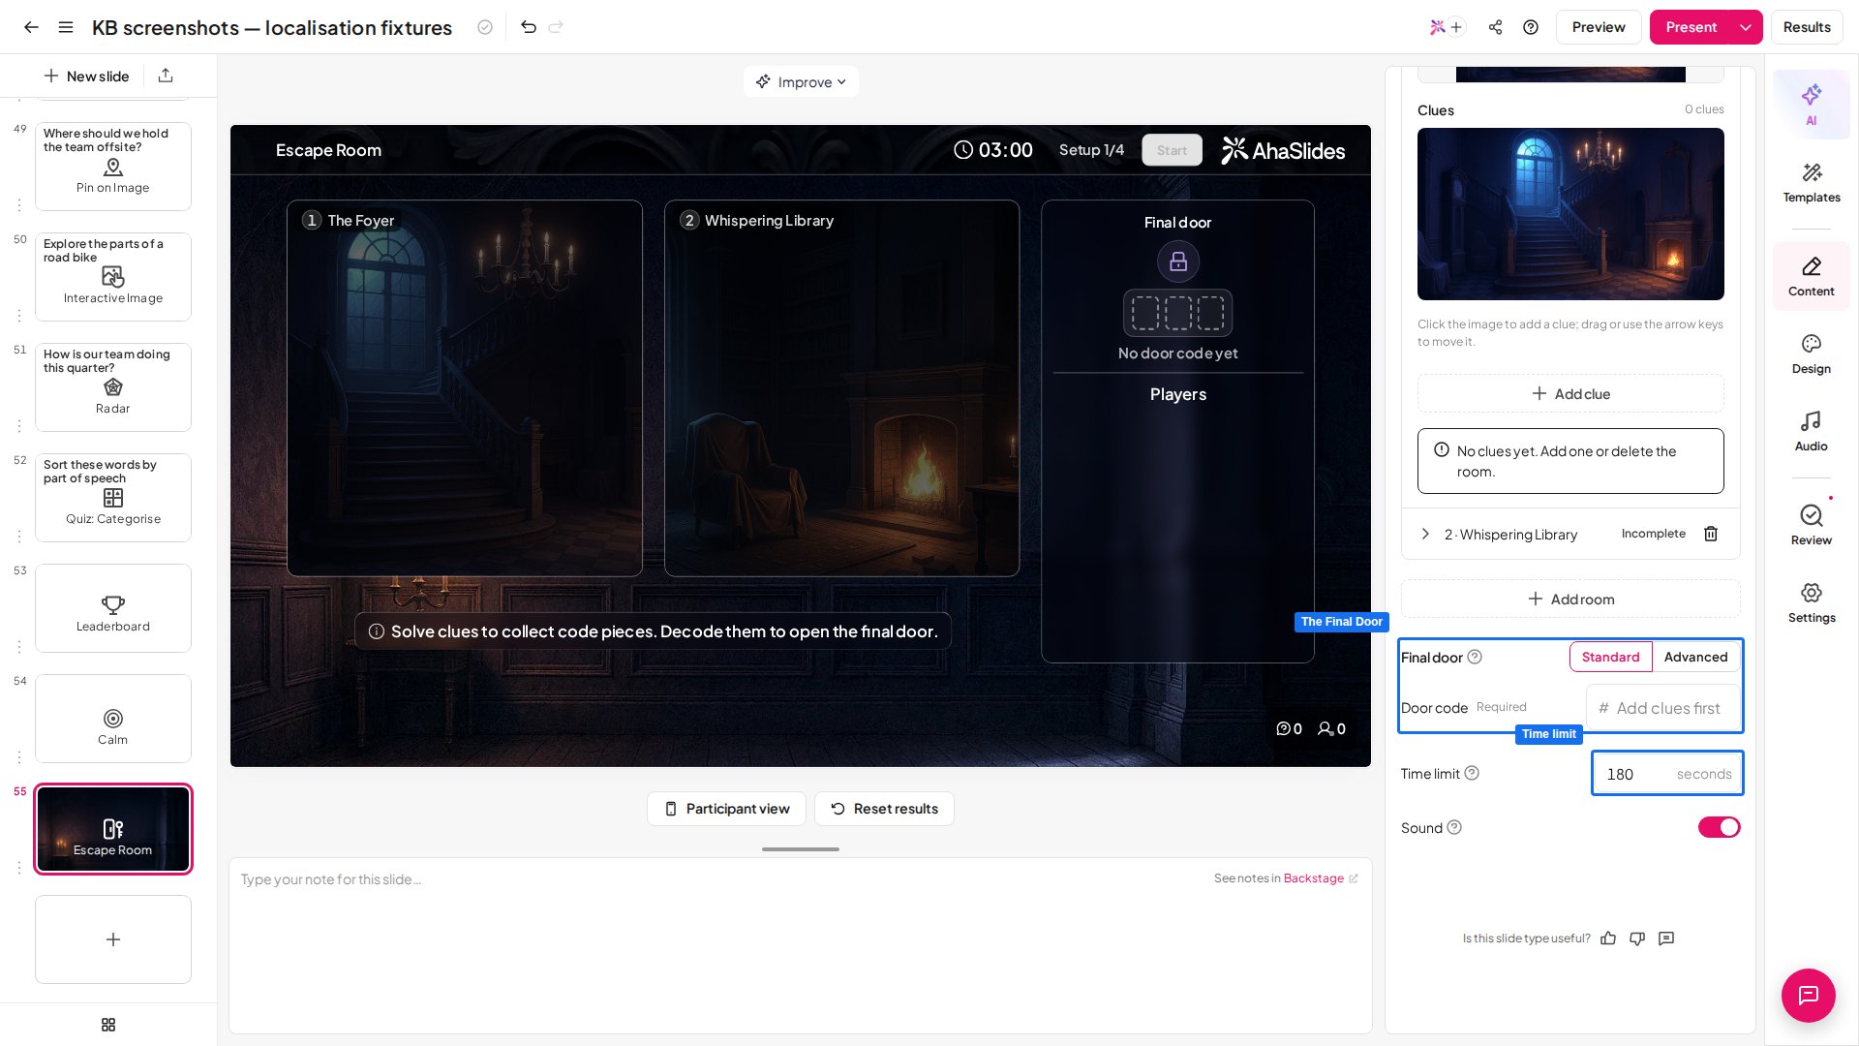Go back with the left arrow icon
1859x1046 pixels.
coord(31,27)
